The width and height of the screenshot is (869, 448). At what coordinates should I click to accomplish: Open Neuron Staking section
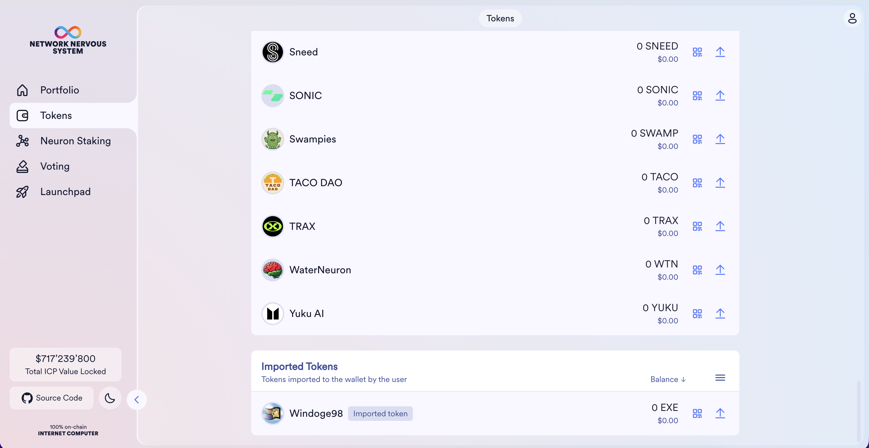click(x=75, y=141)
